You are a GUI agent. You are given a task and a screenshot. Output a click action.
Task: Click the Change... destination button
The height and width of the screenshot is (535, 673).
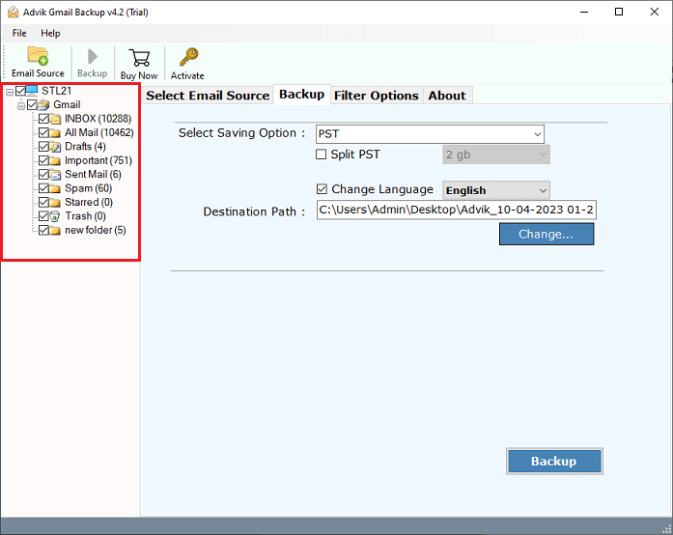(x=547, y=234)
